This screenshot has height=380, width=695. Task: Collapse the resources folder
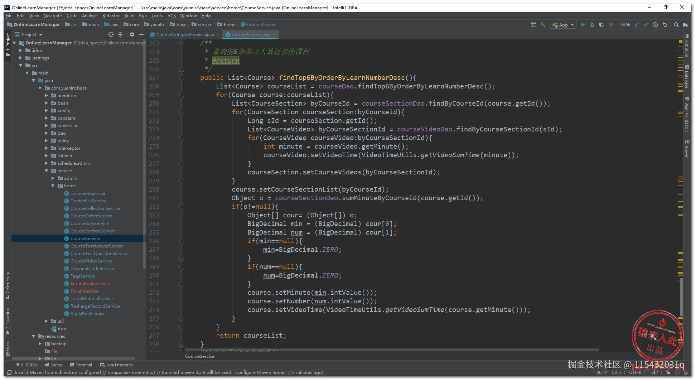pos(34,336)
